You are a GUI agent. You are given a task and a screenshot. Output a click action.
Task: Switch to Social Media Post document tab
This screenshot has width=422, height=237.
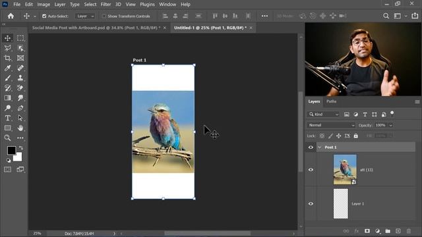pos(96,28)
